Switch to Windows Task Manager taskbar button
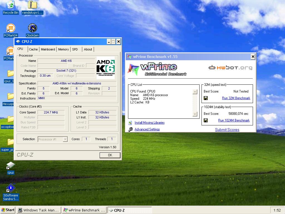The width and height of the screenshot is (285, 214). pyautogui.click(x=39, y=210)
